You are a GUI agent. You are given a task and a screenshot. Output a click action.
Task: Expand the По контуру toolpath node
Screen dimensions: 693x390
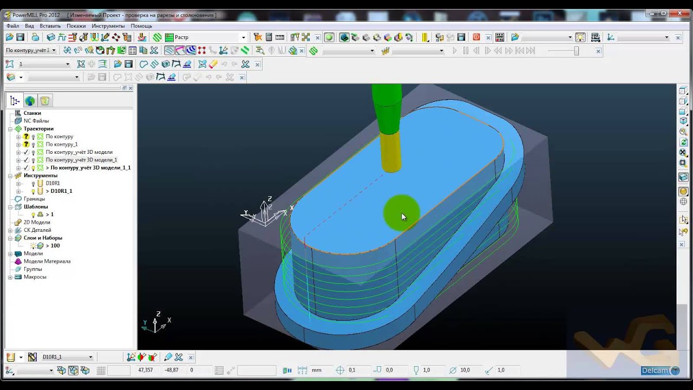pyautogui.click(x=18, y=136)
